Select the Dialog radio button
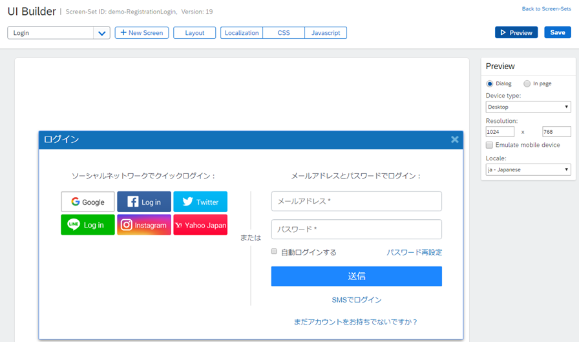 tap(490, 84)
